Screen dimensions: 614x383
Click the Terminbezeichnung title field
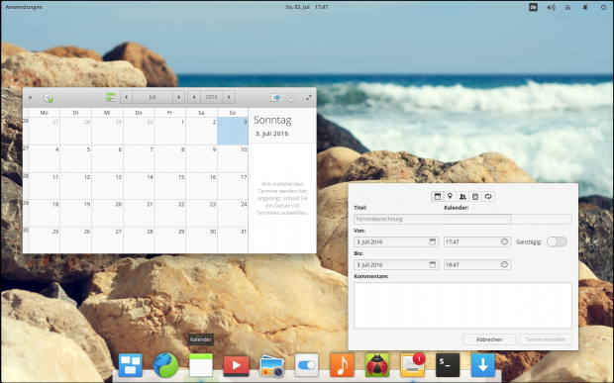[x=433, y=219]
